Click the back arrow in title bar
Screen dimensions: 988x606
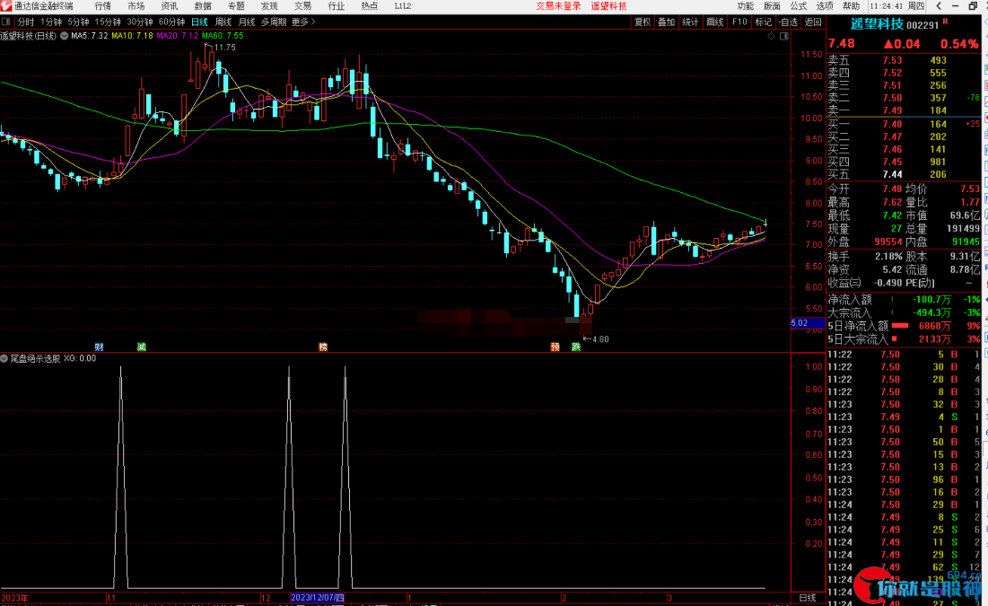pos(939,5)
